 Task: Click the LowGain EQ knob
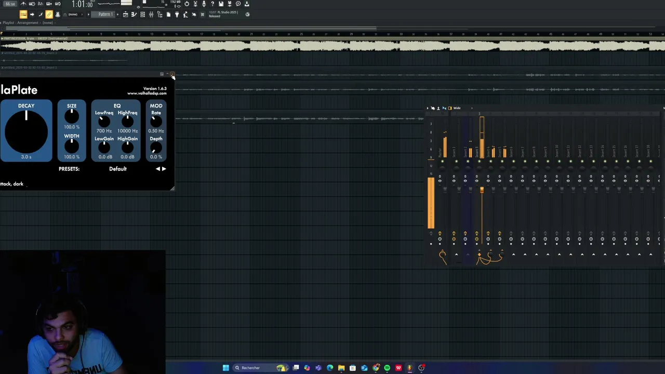104,148
